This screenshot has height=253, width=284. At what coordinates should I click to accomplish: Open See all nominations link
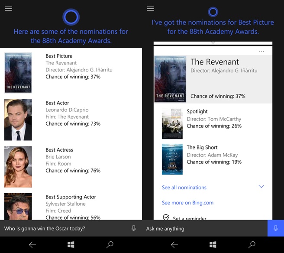184,188
